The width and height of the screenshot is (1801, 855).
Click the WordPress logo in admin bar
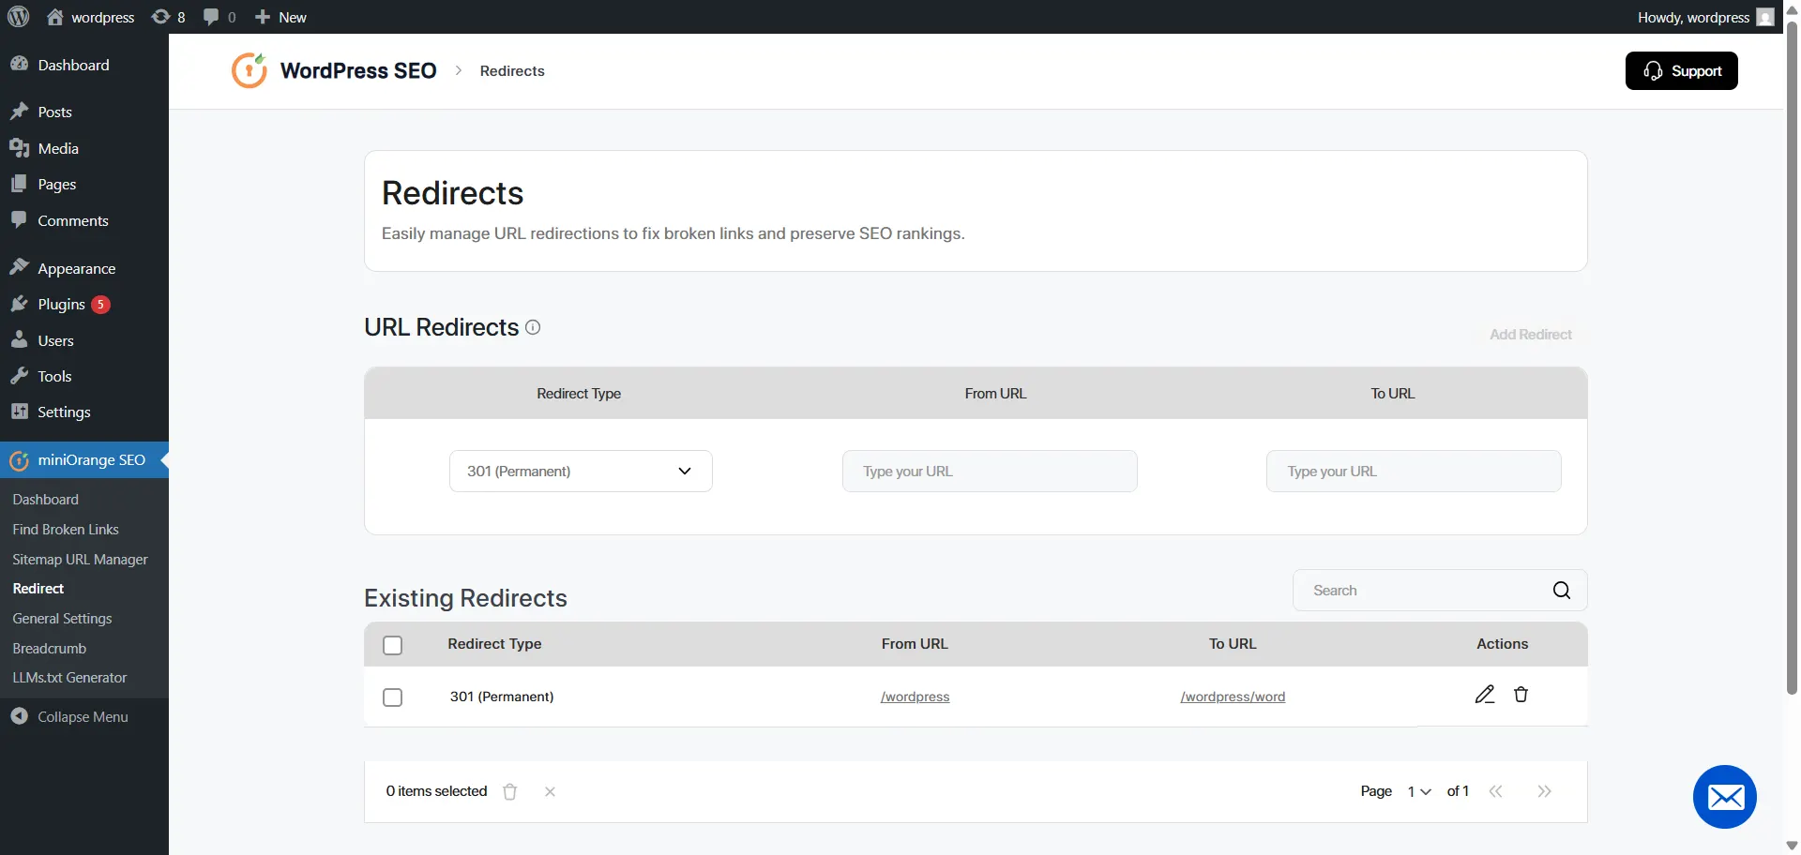click(19, 17)
